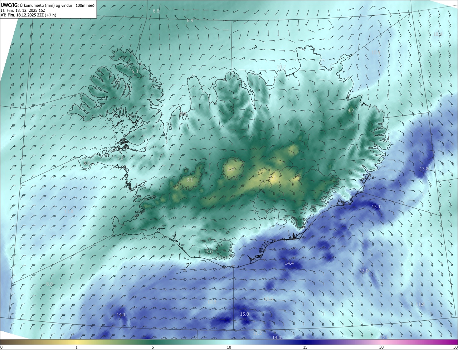Click the 14.1 value label in the southwest sea
This screenshot has width=458, height=350.
[121, 315]
